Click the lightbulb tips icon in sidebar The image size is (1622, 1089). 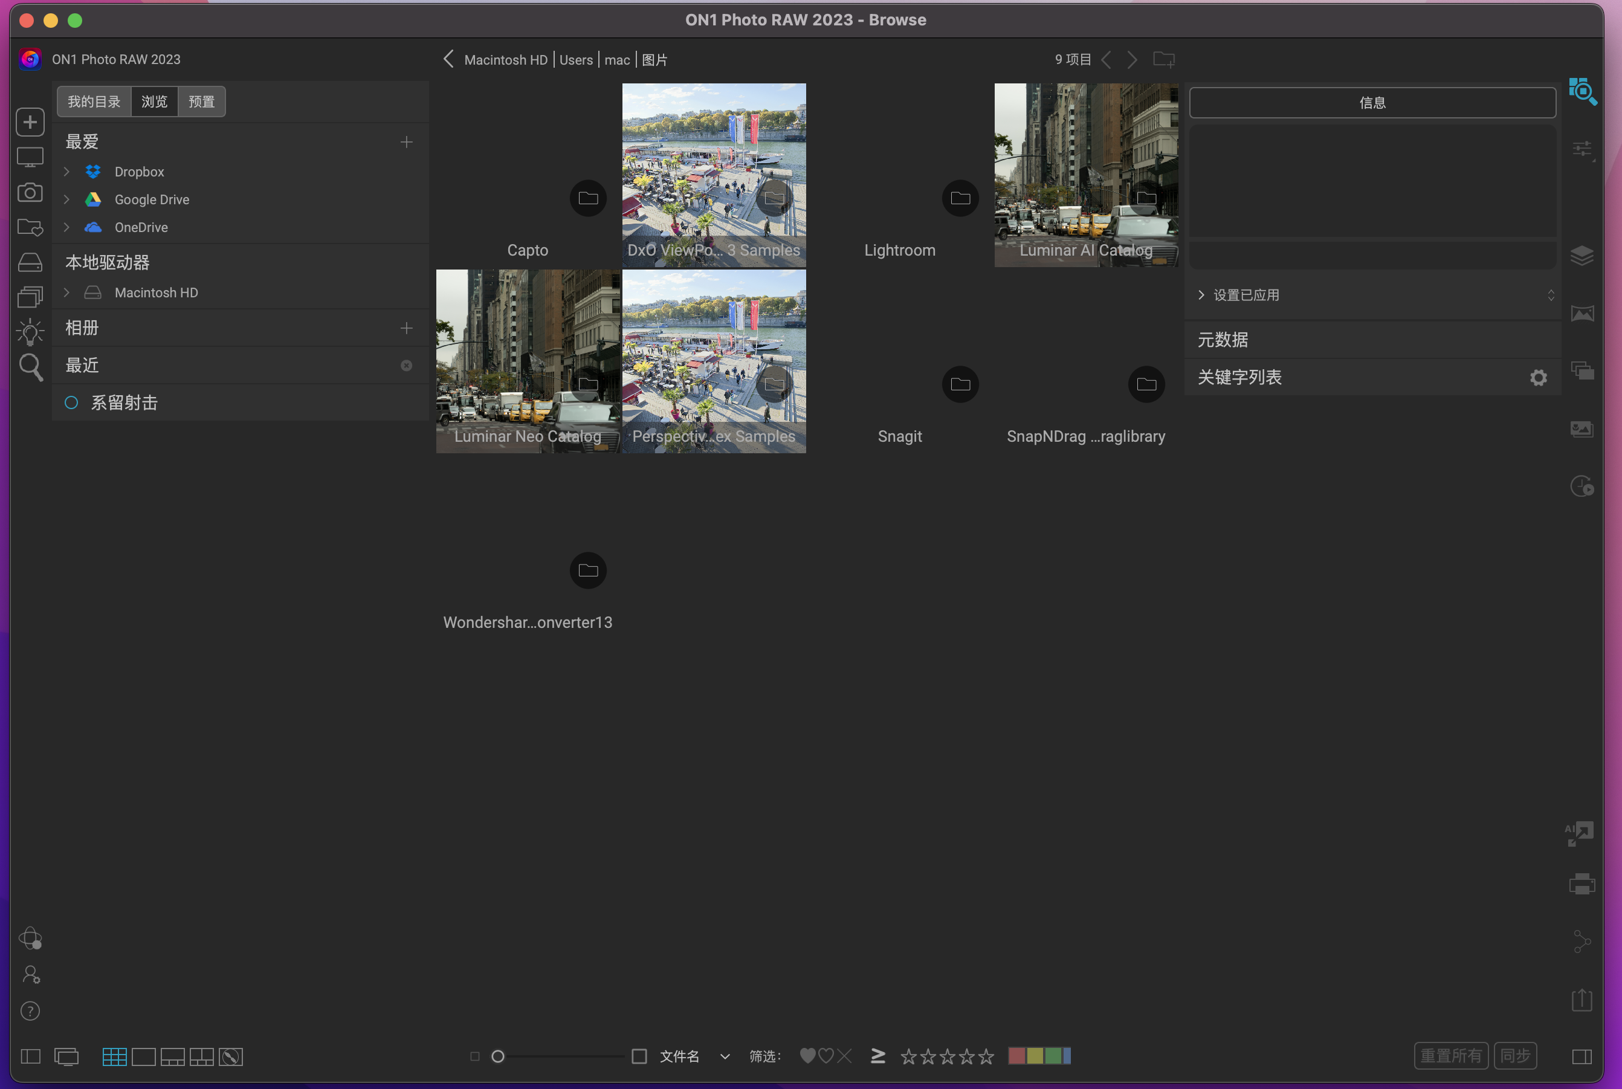[30, 331]
